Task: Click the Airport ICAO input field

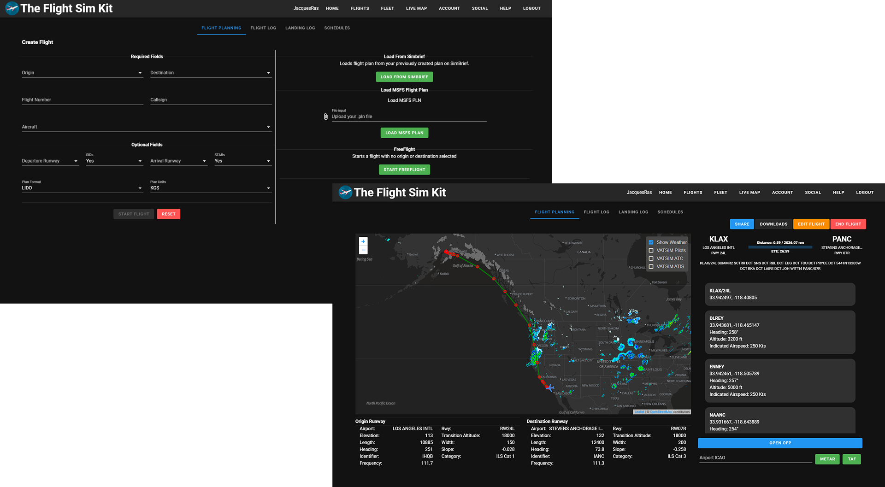Action: click(755, 458)
